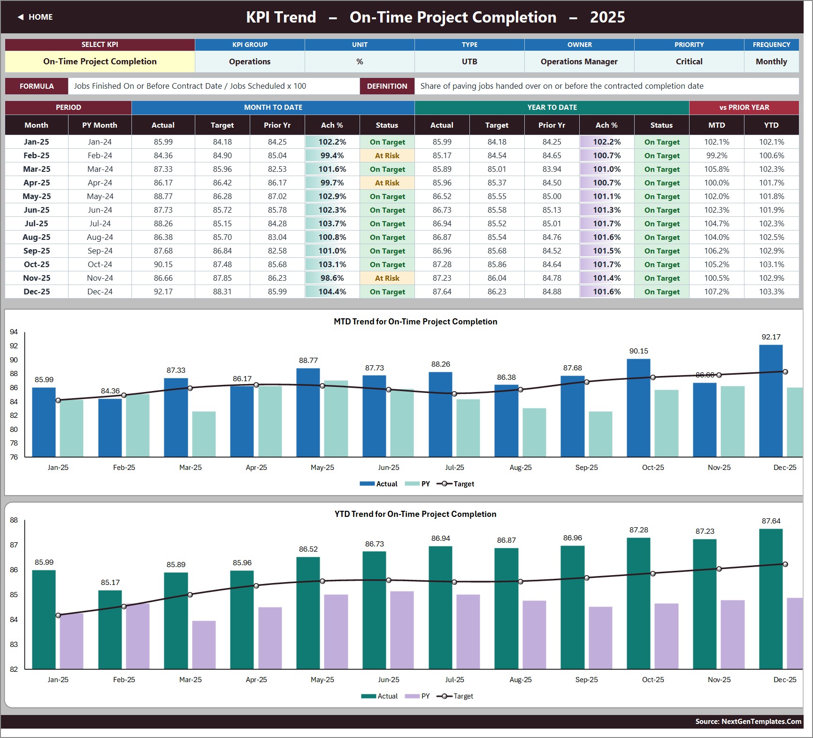813x738 pixels.
Task: Click the vs PRIOR YEAR header
Action: [x=744, y=108]
